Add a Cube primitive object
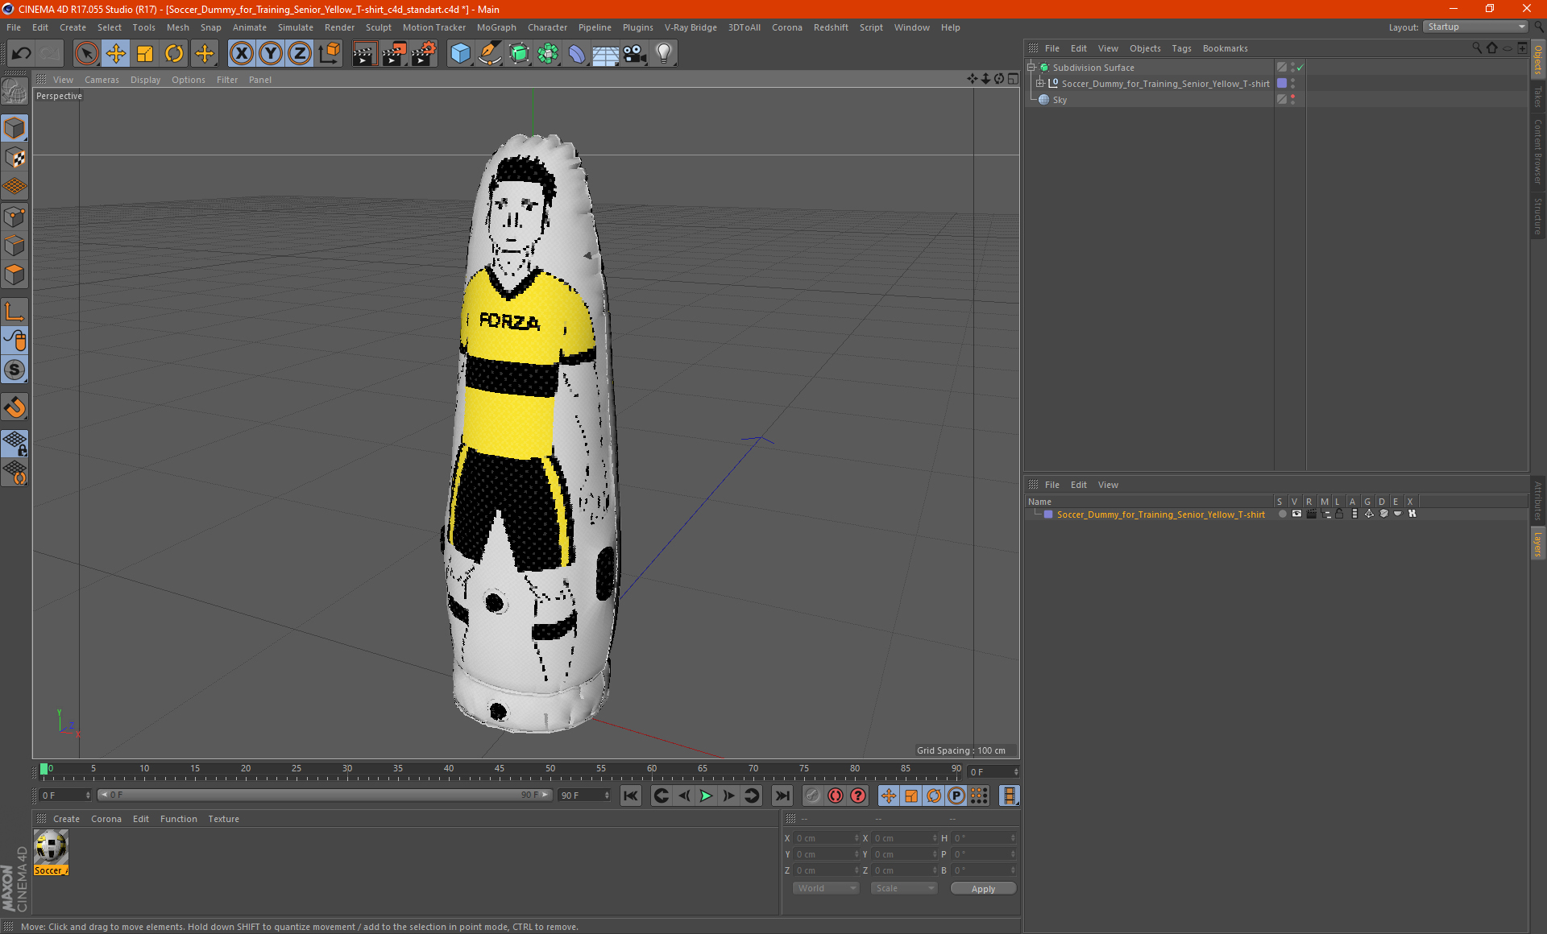 click(x=460, y=54)
